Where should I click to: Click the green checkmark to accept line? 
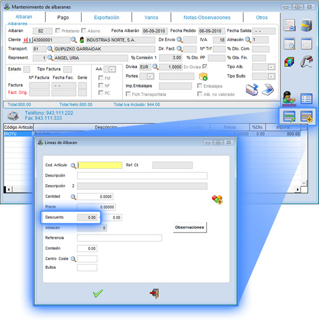pyautogui.click(x=98, y=294)
